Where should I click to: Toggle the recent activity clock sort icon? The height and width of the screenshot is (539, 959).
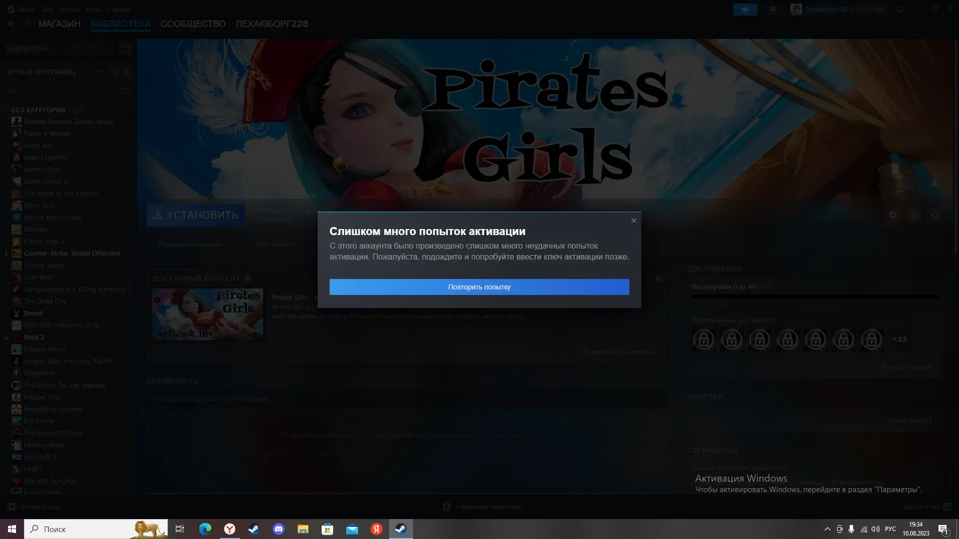(114, 72)
